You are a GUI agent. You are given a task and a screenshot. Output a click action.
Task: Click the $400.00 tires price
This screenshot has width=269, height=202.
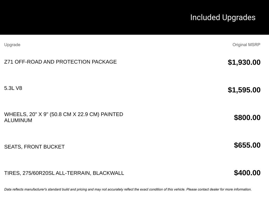click(x=247, y=173)
